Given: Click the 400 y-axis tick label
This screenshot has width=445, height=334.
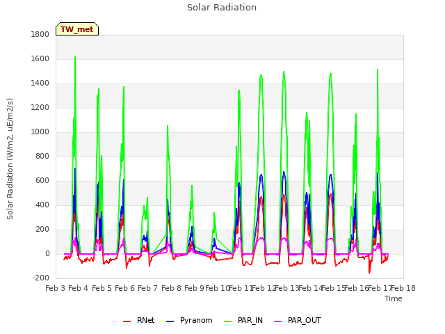Looking at the screenshot, I should coord(42,205).
